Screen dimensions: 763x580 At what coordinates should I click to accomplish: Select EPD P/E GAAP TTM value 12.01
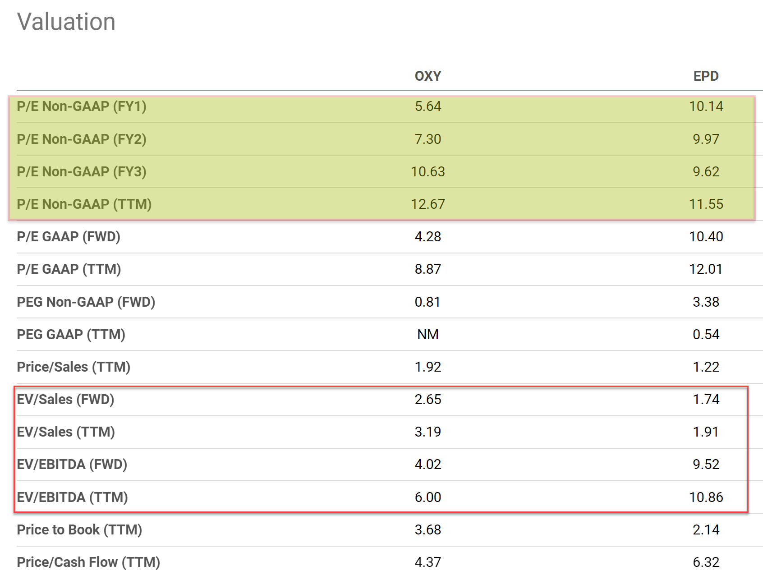point(706,269)
